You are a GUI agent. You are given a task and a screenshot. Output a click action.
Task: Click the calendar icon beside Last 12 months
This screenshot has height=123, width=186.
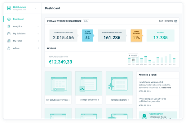(x=176, y=21)
